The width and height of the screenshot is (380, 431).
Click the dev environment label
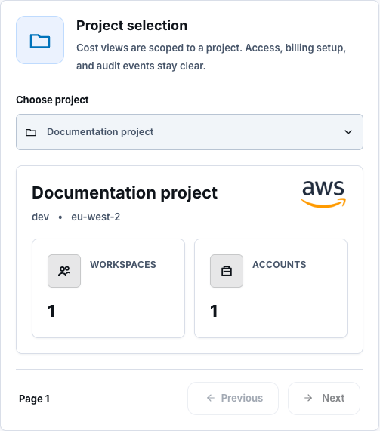(41, 217)
